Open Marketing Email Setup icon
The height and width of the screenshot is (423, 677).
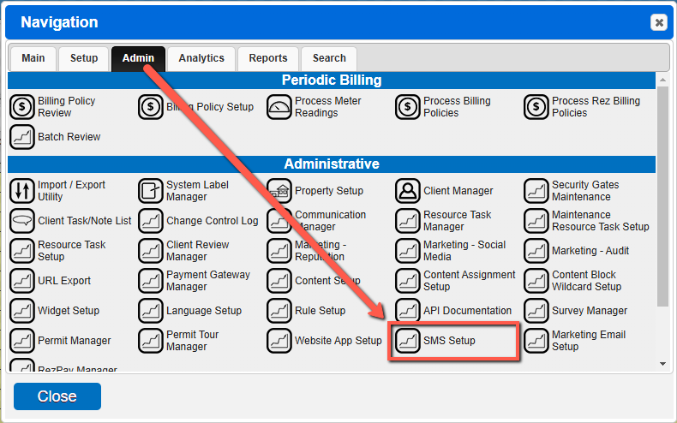coord(536,341)
